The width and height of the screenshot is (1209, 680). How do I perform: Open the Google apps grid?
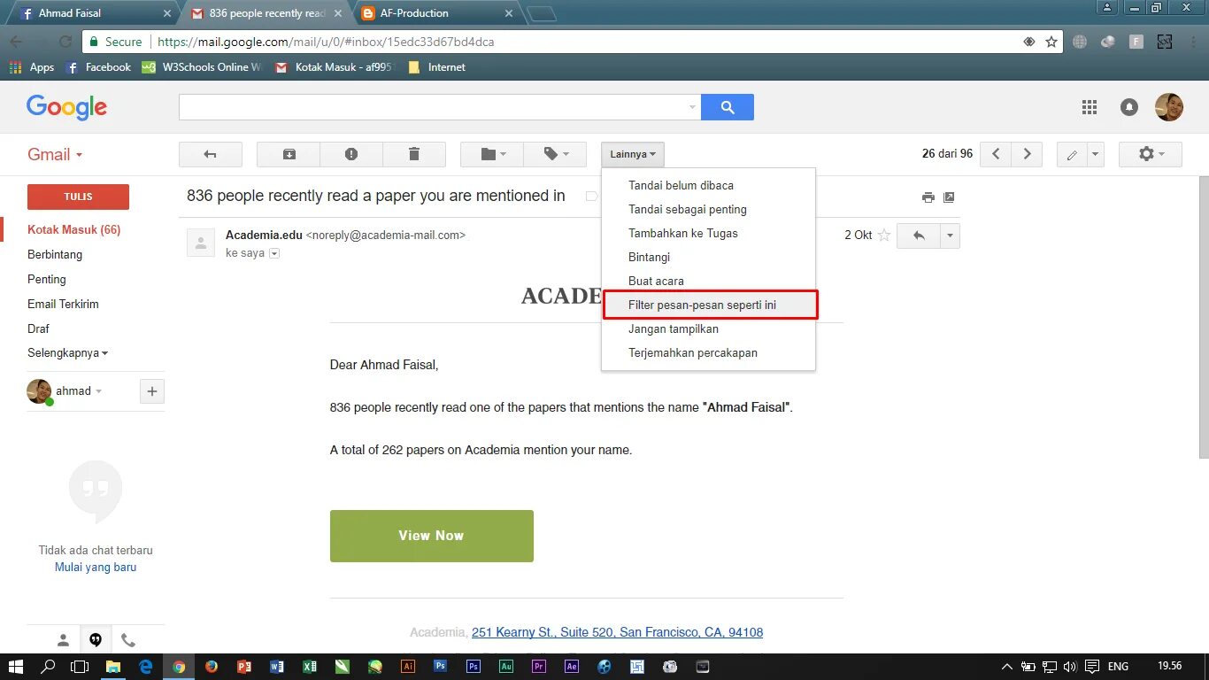[1090, 107]
